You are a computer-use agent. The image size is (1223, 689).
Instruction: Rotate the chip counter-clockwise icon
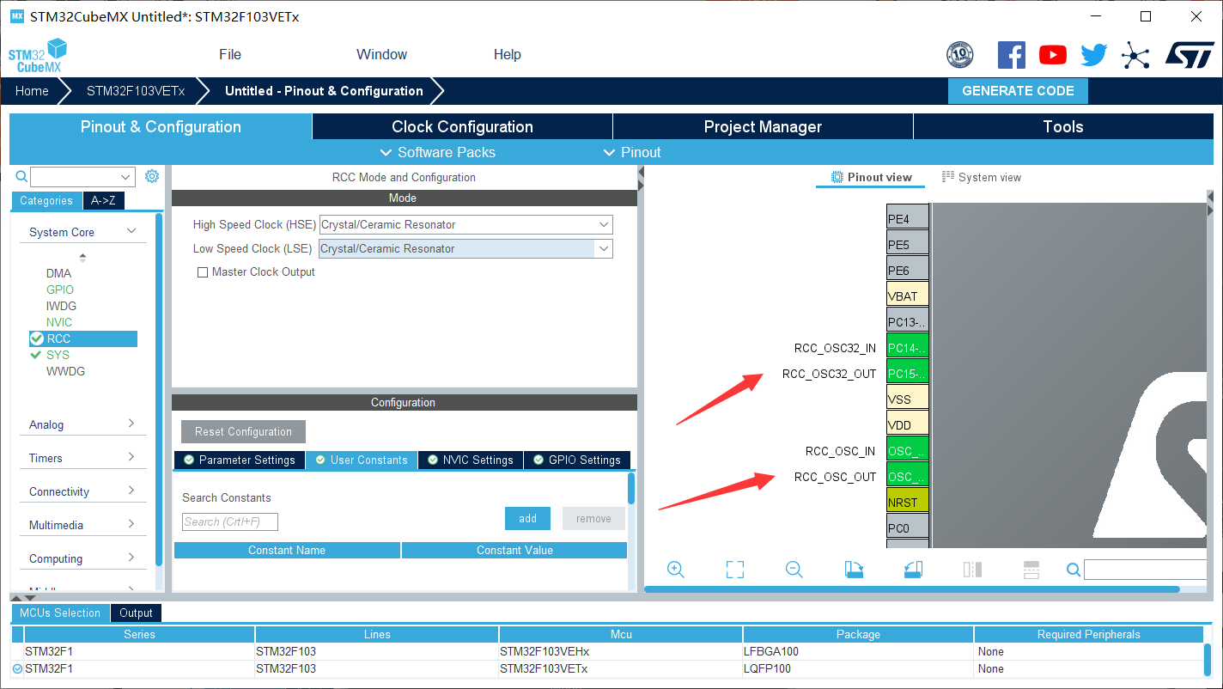coord(913,569)
